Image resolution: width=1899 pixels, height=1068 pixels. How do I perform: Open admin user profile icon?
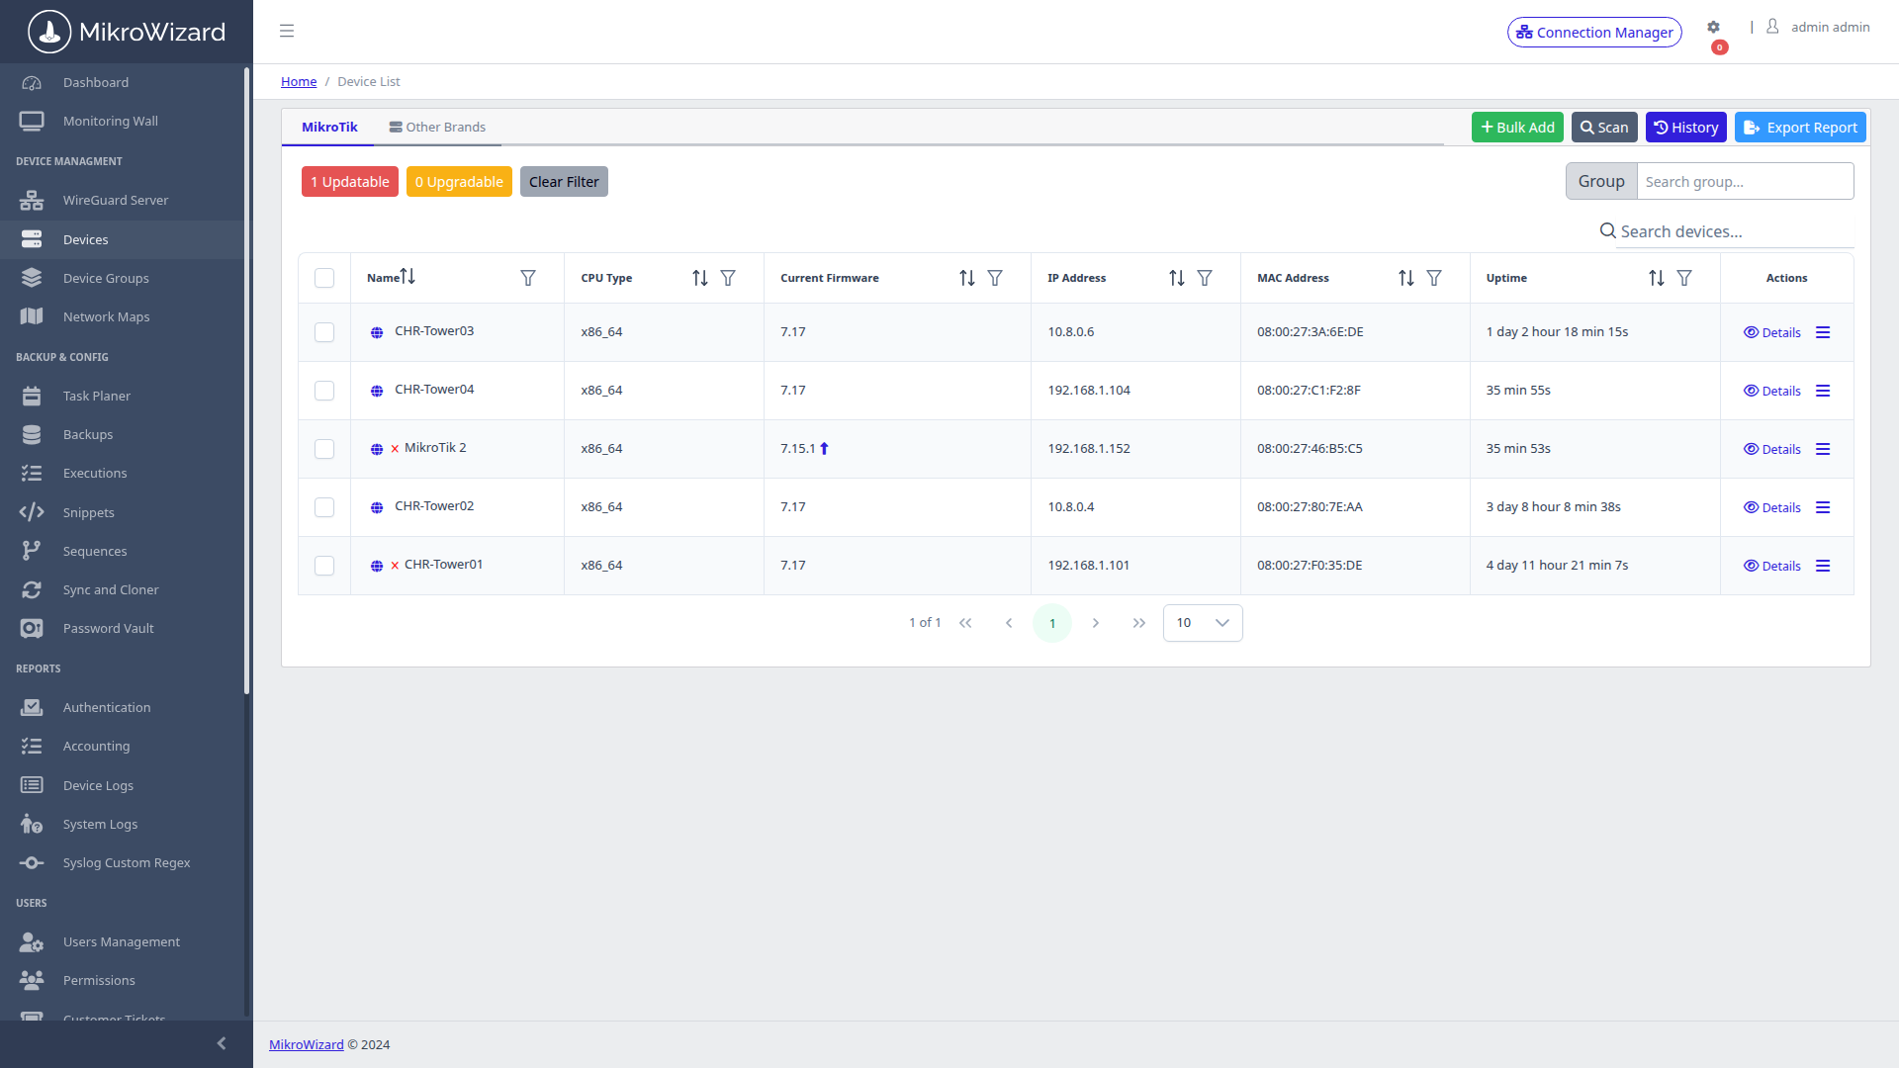pos(1772,27)
